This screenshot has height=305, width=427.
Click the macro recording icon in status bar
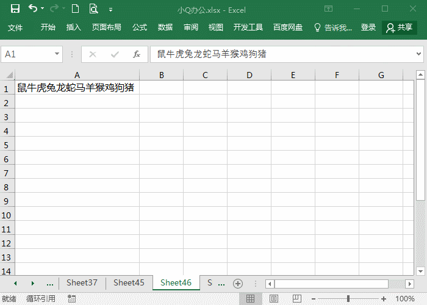click(72, 299)
